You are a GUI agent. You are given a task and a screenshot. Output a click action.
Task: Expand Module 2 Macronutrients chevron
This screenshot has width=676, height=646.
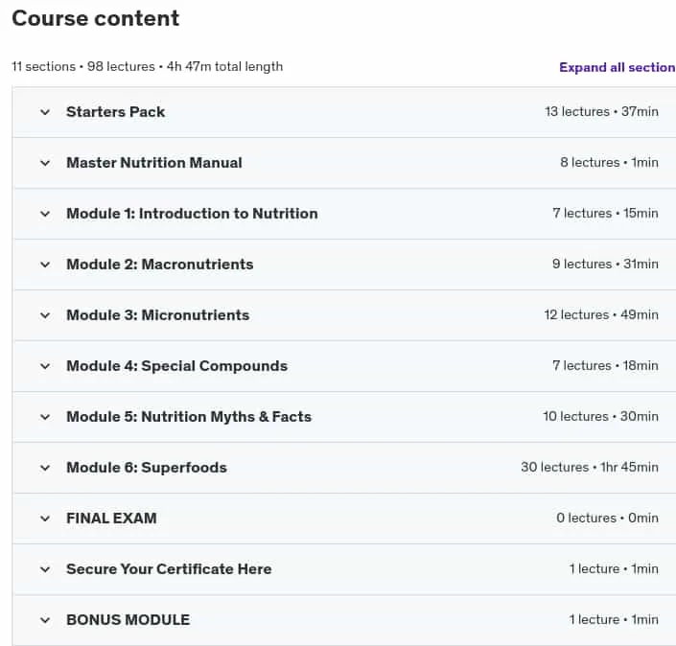click(45, 265)
